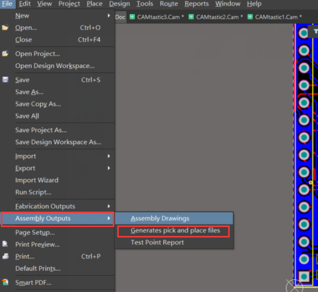
Task: Select Import menu entry
Action: pyautogui.click(x=57, y=156)
